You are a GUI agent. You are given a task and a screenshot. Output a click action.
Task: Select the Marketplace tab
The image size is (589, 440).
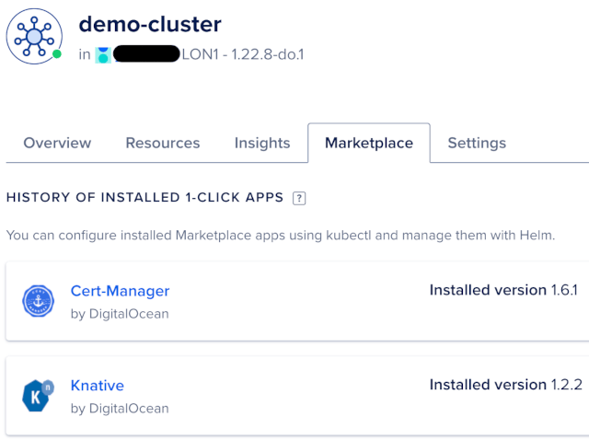pyautogui.click(x=369, y=144)
